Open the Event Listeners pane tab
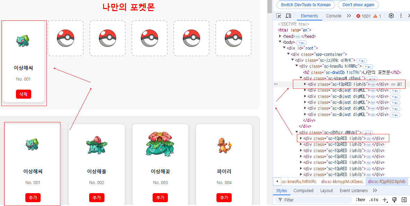This screenshot has height=206, width=410. 354,191
